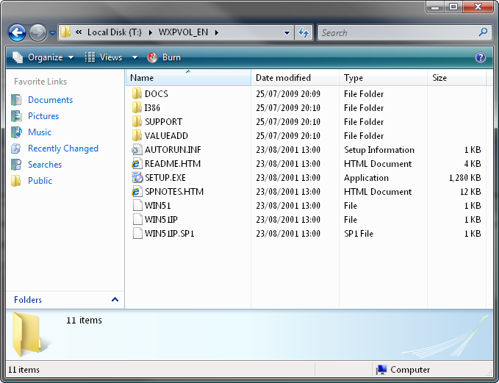Open Recently Changed favorite link
Image resolution: width=499 pixels, height=383 pixels.
[x=63, y=148]
